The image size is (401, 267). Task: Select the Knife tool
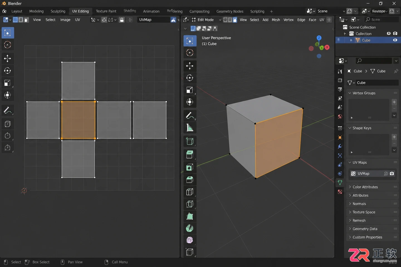pos(190,204)
